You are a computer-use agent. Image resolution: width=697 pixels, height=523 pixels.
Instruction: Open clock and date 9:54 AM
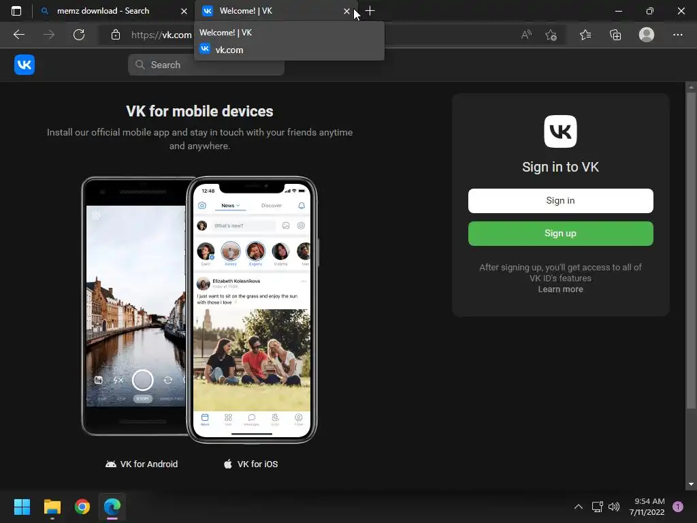click(x=647, y=507)
